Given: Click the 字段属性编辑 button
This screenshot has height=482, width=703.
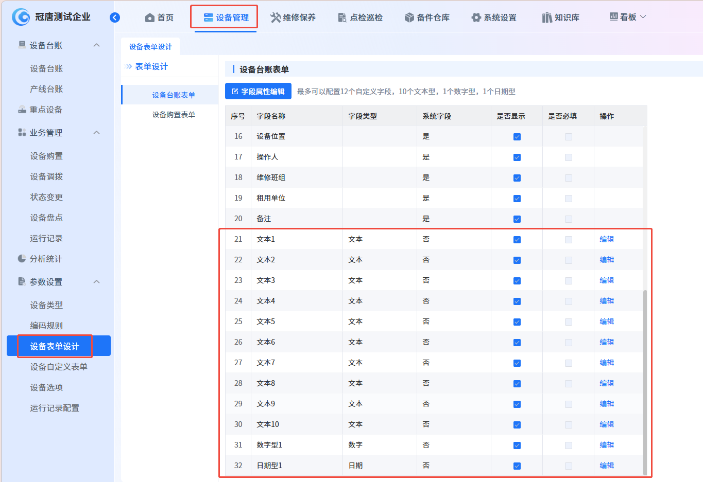Looking at the screenshot, I should pos(258,91).
